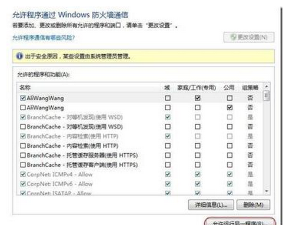Viewport: 283px width, 225px height.
Task: Click the 删除(M) button
Action: pos(253,205)
